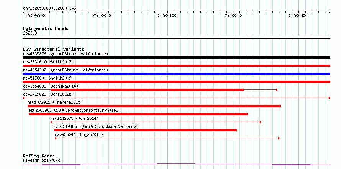The width and height of the screenshot is (341, 169).
Task: Click the RefSeq Genes track heading
Action: click(39, 156)
